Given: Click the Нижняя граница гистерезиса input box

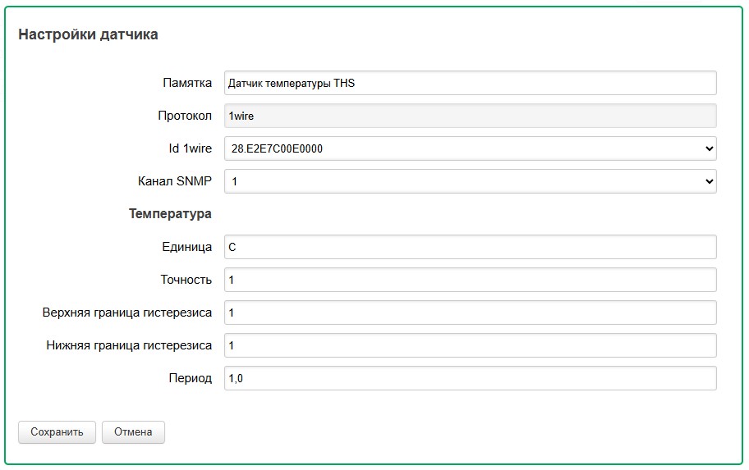Looking at the screenshot, I should [470, 345].
